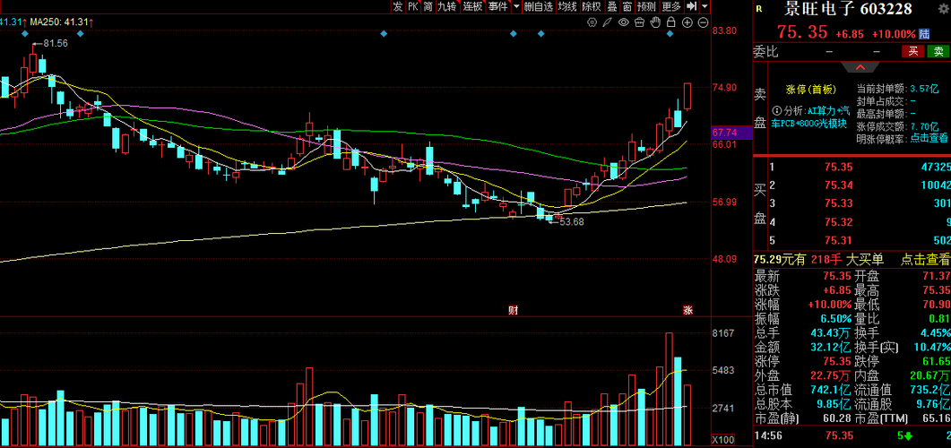The width and height of the screenshot is (951, 448).
Task: Click the 市盈(TTM) 65.16 value
Action: 937,419
